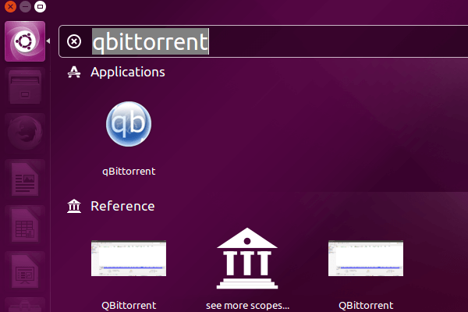Launch the qBittorrent application icon

tap(129, 125)
